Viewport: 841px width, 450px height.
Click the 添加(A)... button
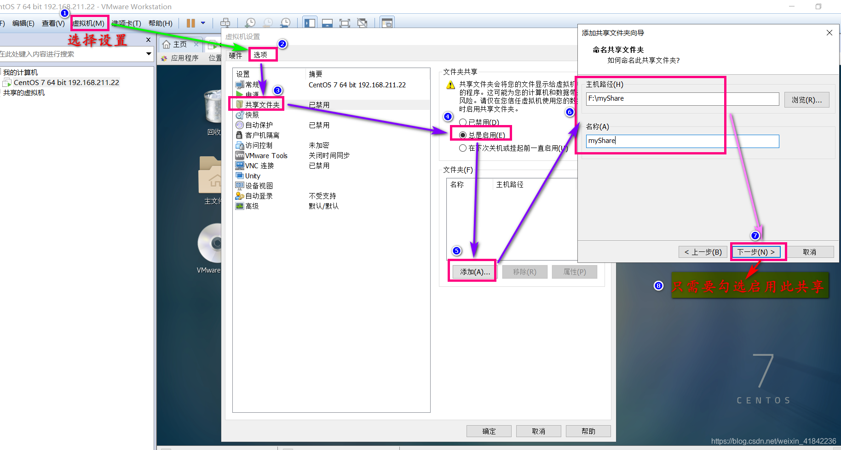tap(475, 272)
